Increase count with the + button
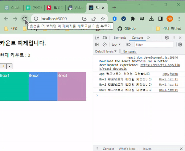Viewport: 185px width, 151px height. pos(3,66)
